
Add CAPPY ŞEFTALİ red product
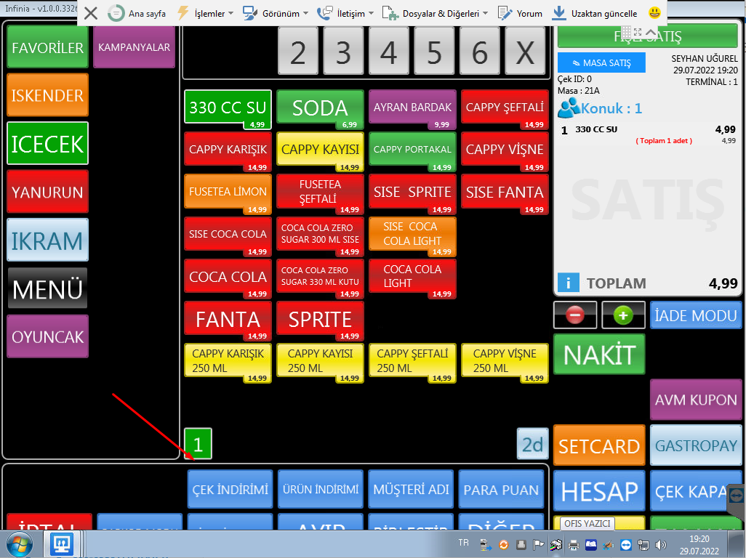[x=505, y=109]
